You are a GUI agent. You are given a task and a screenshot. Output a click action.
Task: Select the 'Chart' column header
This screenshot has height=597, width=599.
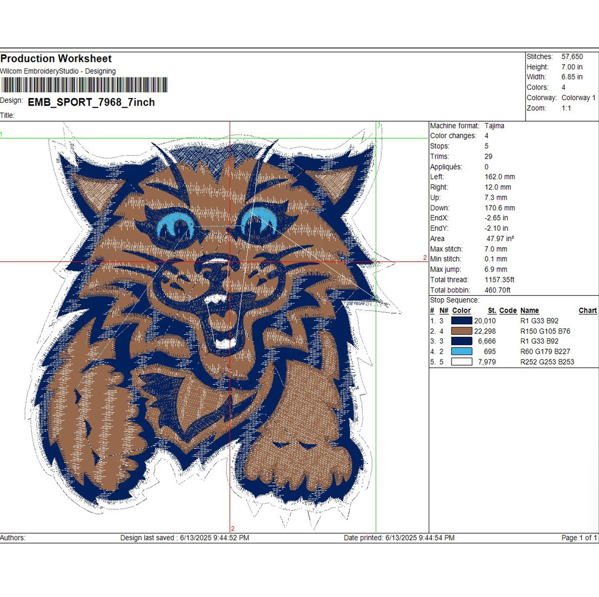pyautogui.click(x=588, y=311)
